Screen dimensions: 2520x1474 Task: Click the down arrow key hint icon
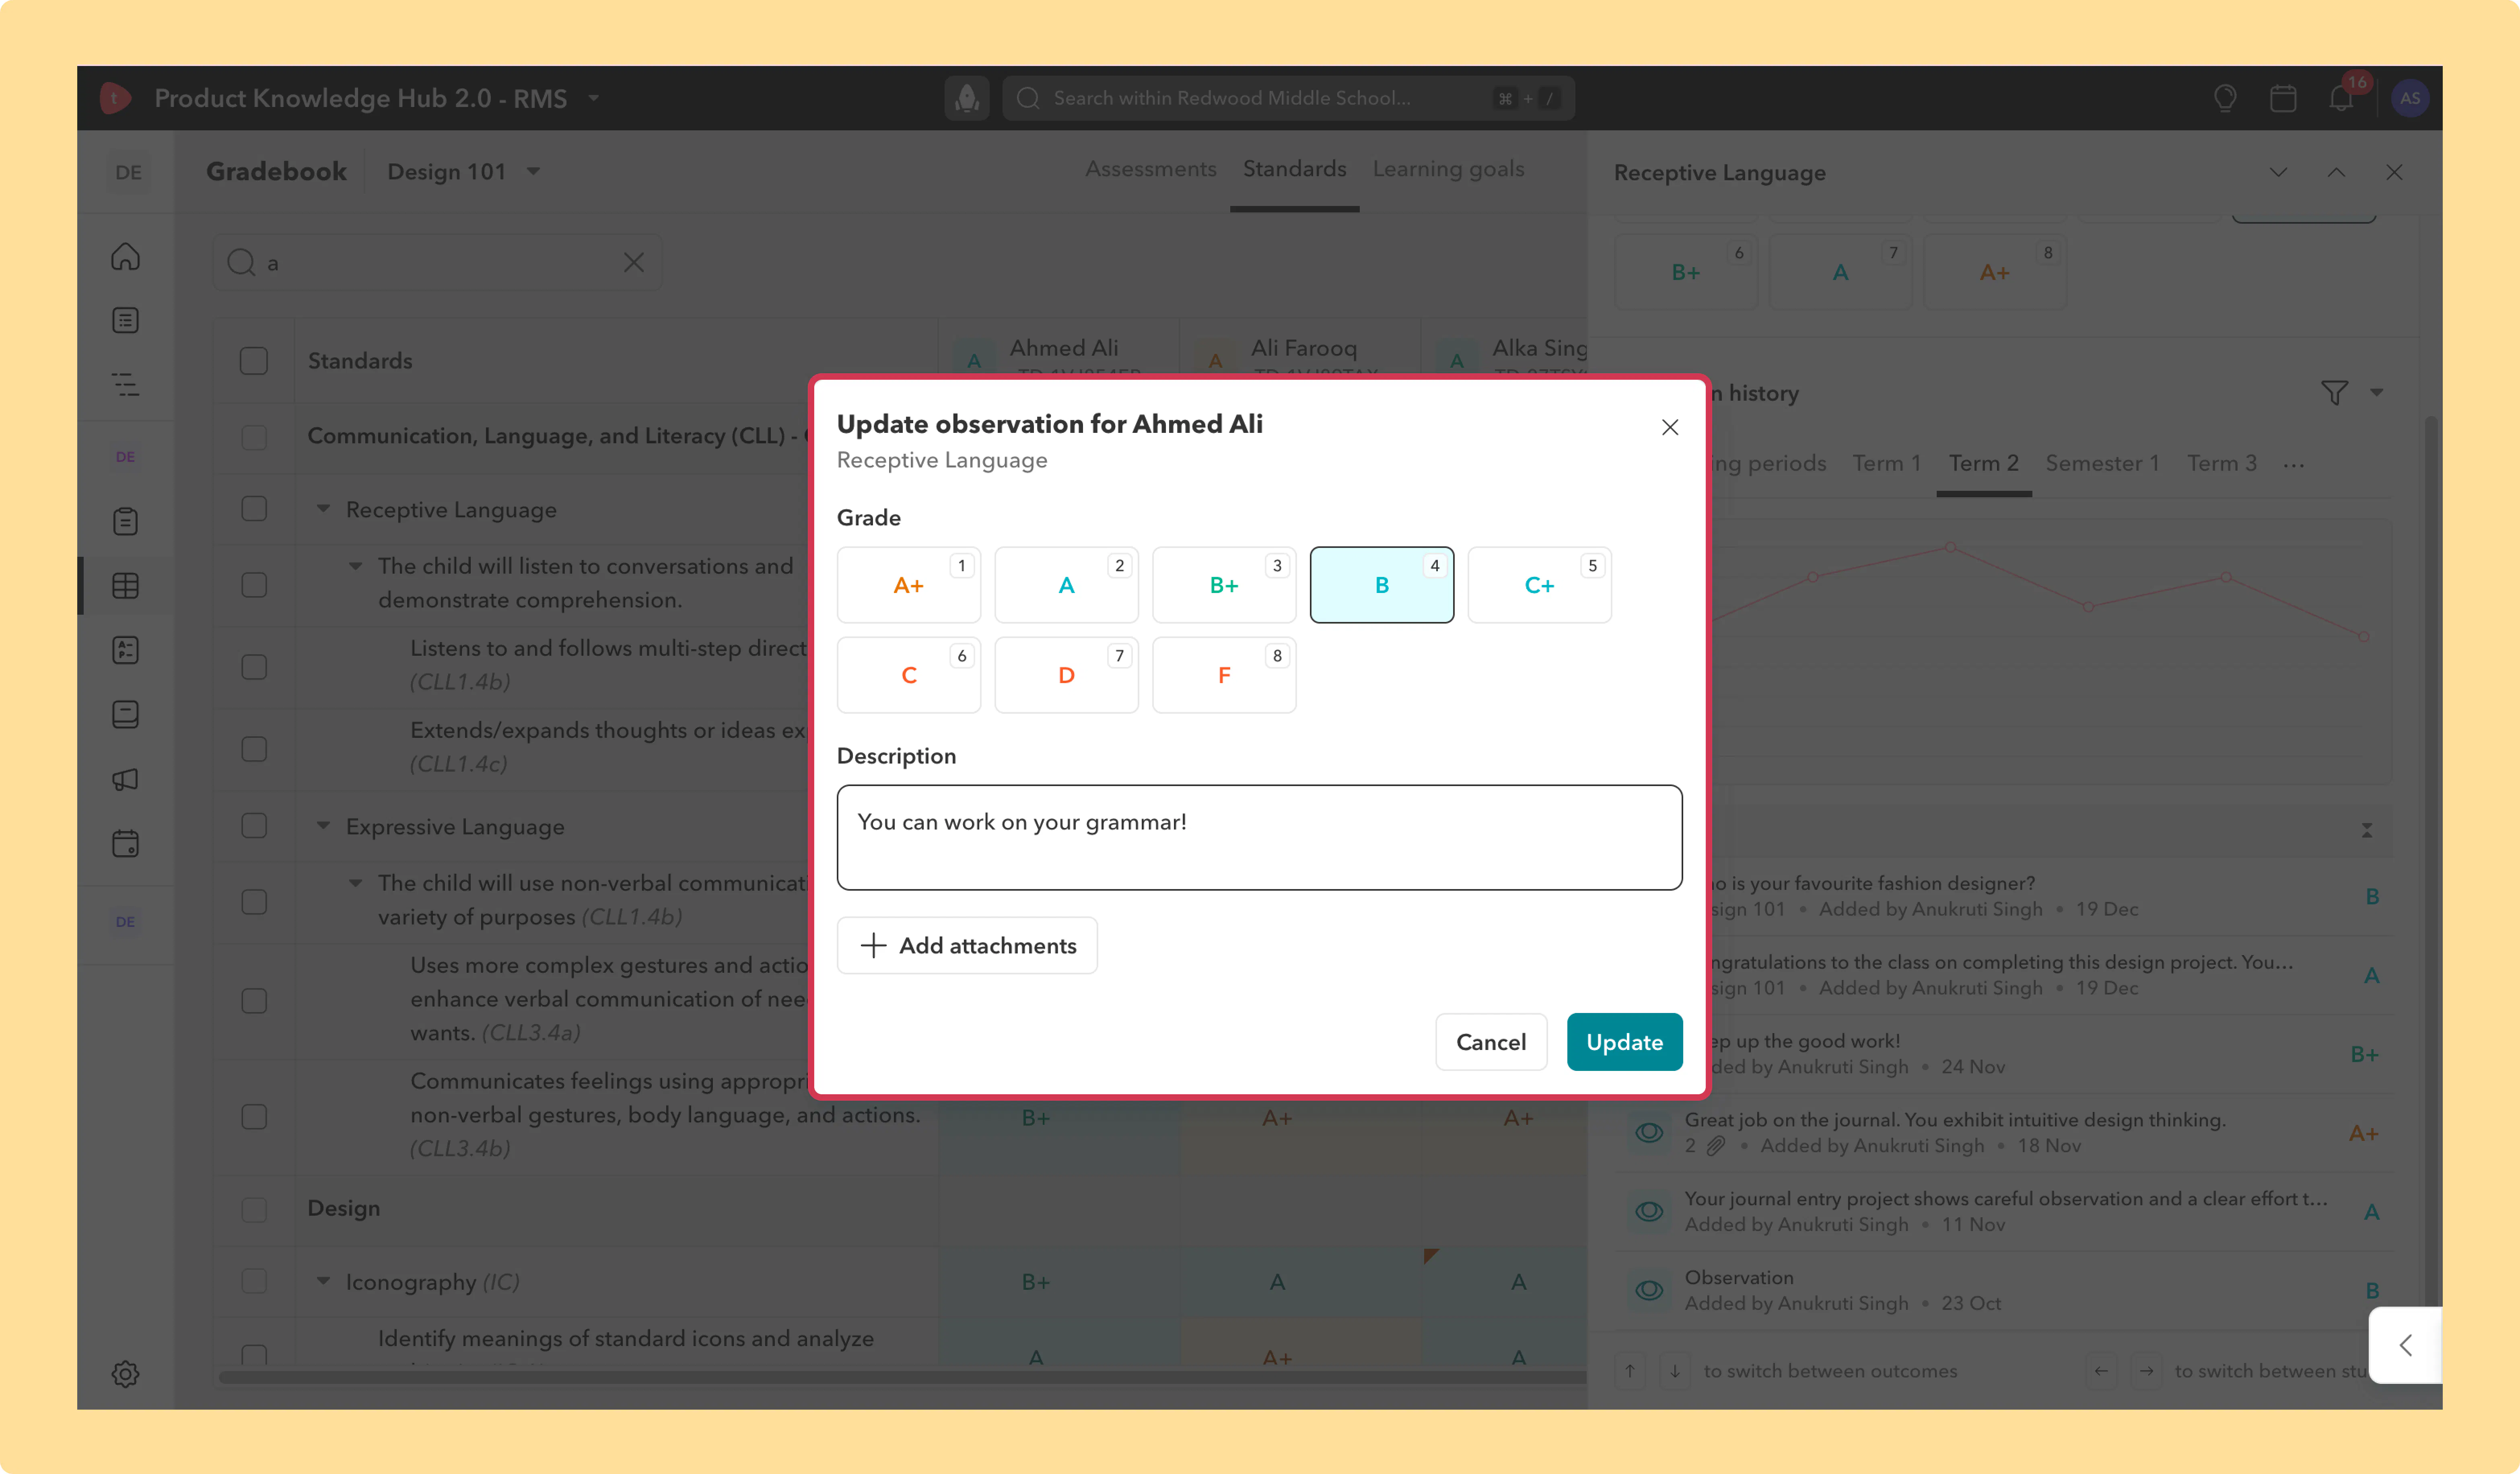tap(1675, 1371)
